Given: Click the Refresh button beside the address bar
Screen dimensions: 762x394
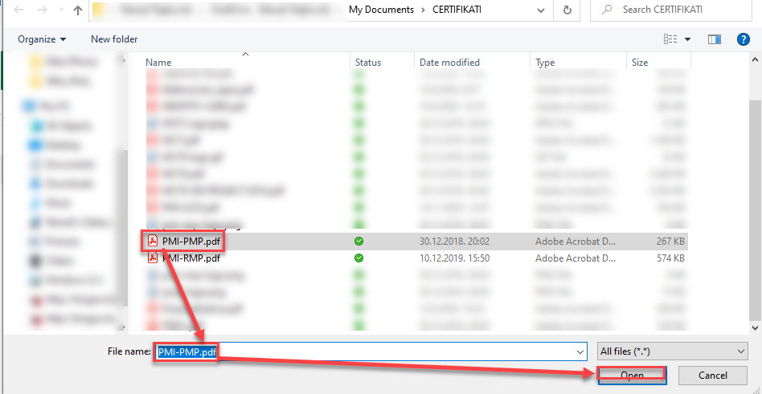Looking at the screenshot, I should coord(567,10).
